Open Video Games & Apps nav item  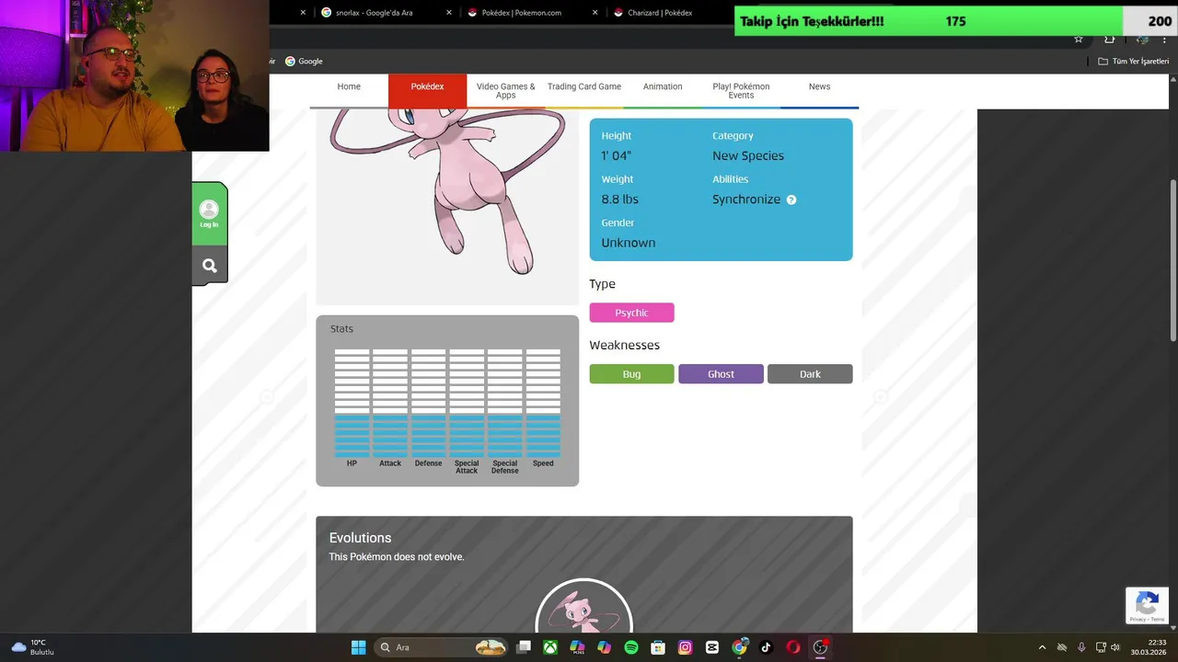coord(505,91)
